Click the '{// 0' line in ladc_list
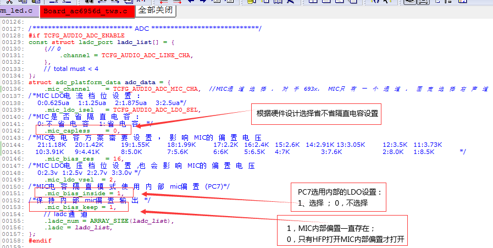Viewport: 493px width, 248px height. 53,49
